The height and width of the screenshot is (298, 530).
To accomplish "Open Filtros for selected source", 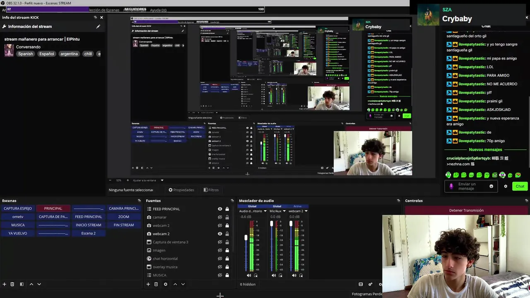I will click(211, 190).
